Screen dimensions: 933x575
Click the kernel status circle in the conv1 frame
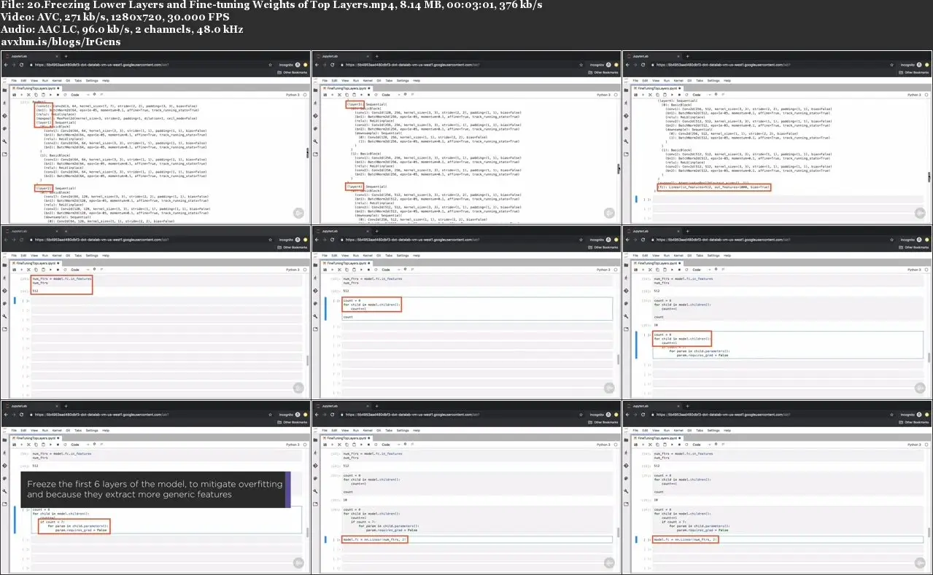click(305, 95)
